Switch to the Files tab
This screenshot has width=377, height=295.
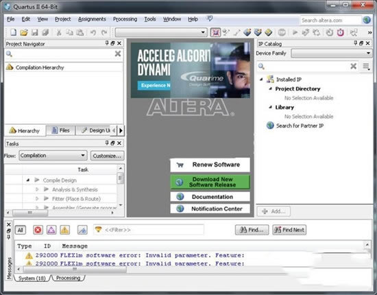60,130
